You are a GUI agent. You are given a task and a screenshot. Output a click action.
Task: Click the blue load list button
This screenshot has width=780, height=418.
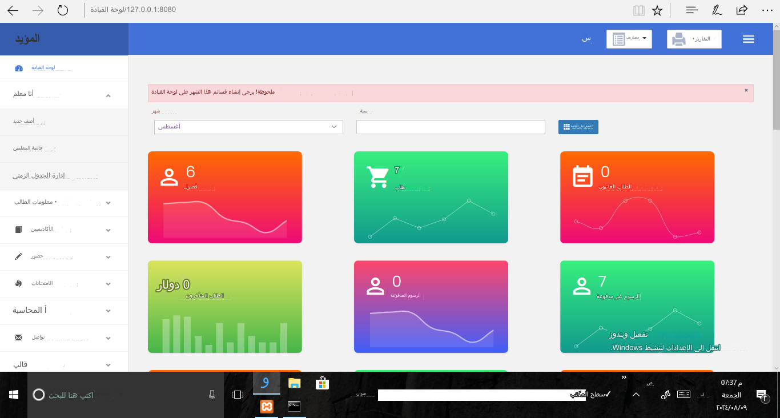click(578, 127)
